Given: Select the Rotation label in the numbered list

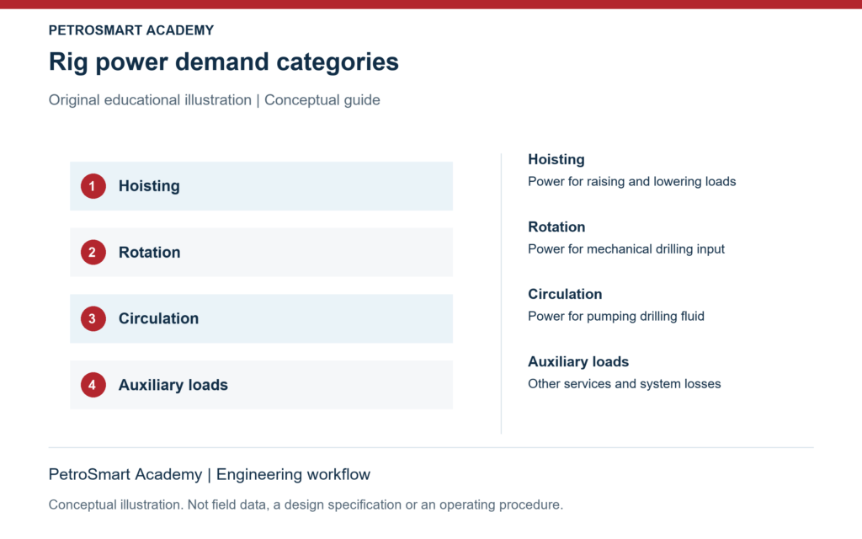Looking at the screenshot, I should (150, 253).
